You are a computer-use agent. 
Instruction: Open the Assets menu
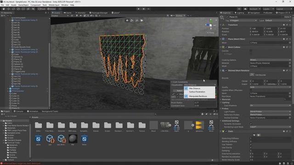[x=14, y=5]
